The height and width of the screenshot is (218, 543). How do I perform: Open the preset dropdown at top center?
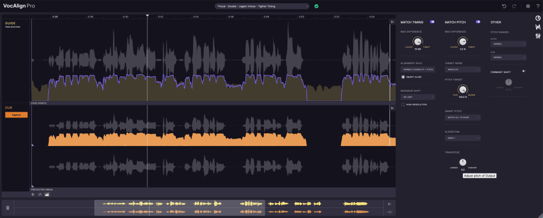[x=261, y=6]
